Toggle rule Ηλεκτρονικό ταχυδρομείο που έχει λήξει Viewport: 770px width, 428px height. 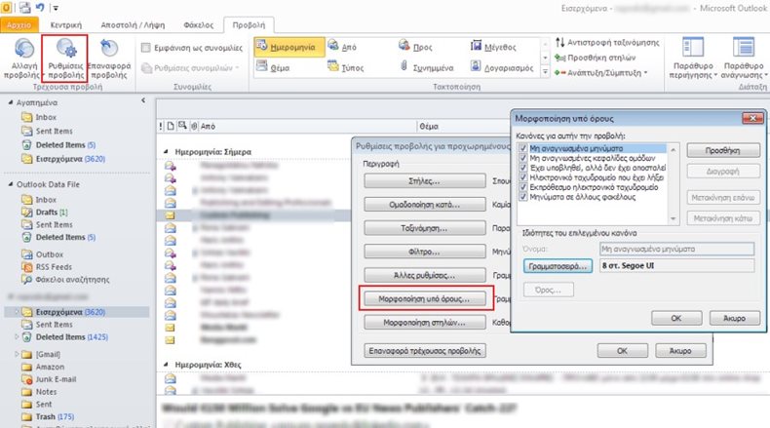point(523,177)
